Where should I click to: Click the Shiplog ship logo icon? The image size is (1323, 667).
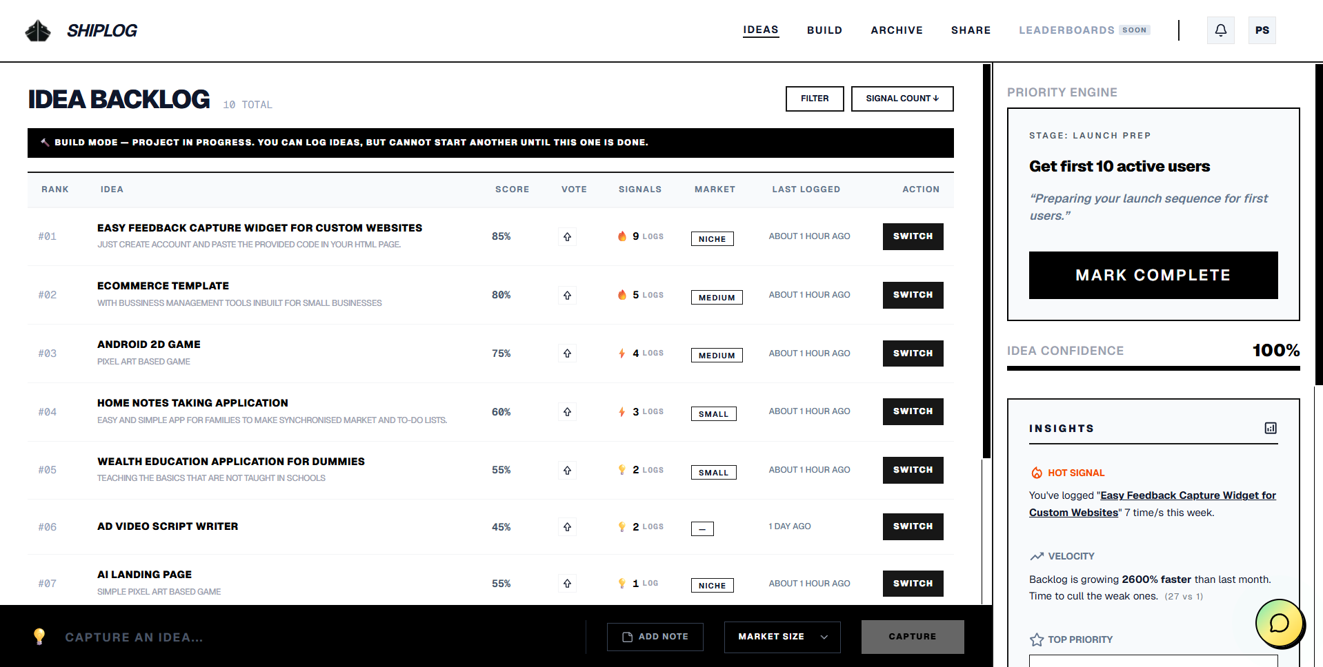(38, 30)
